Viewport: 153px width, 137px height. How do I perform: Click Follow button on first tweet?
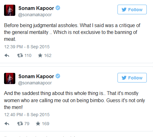[x=132, y=9]
